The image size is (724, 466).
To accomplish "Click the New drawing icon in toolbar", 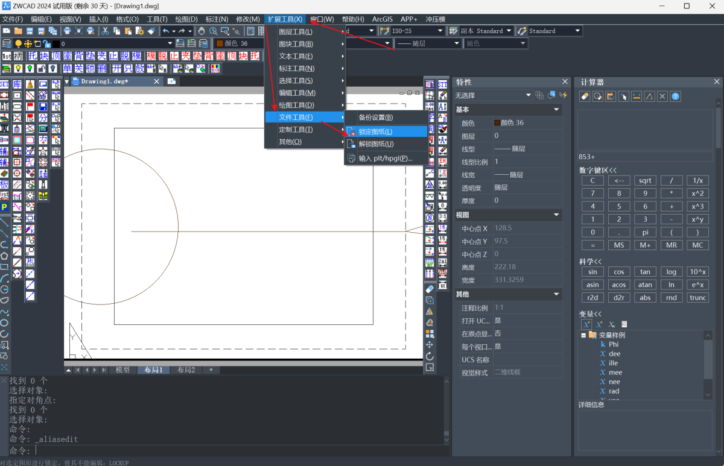I will tap(7, 31).
